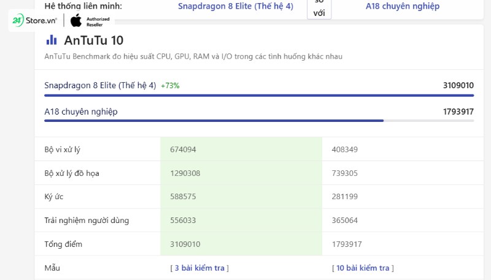This screenshot has height=280, width=491.
Task: Click the 365064 UX score cell
Action: click(x=403, y=221)
